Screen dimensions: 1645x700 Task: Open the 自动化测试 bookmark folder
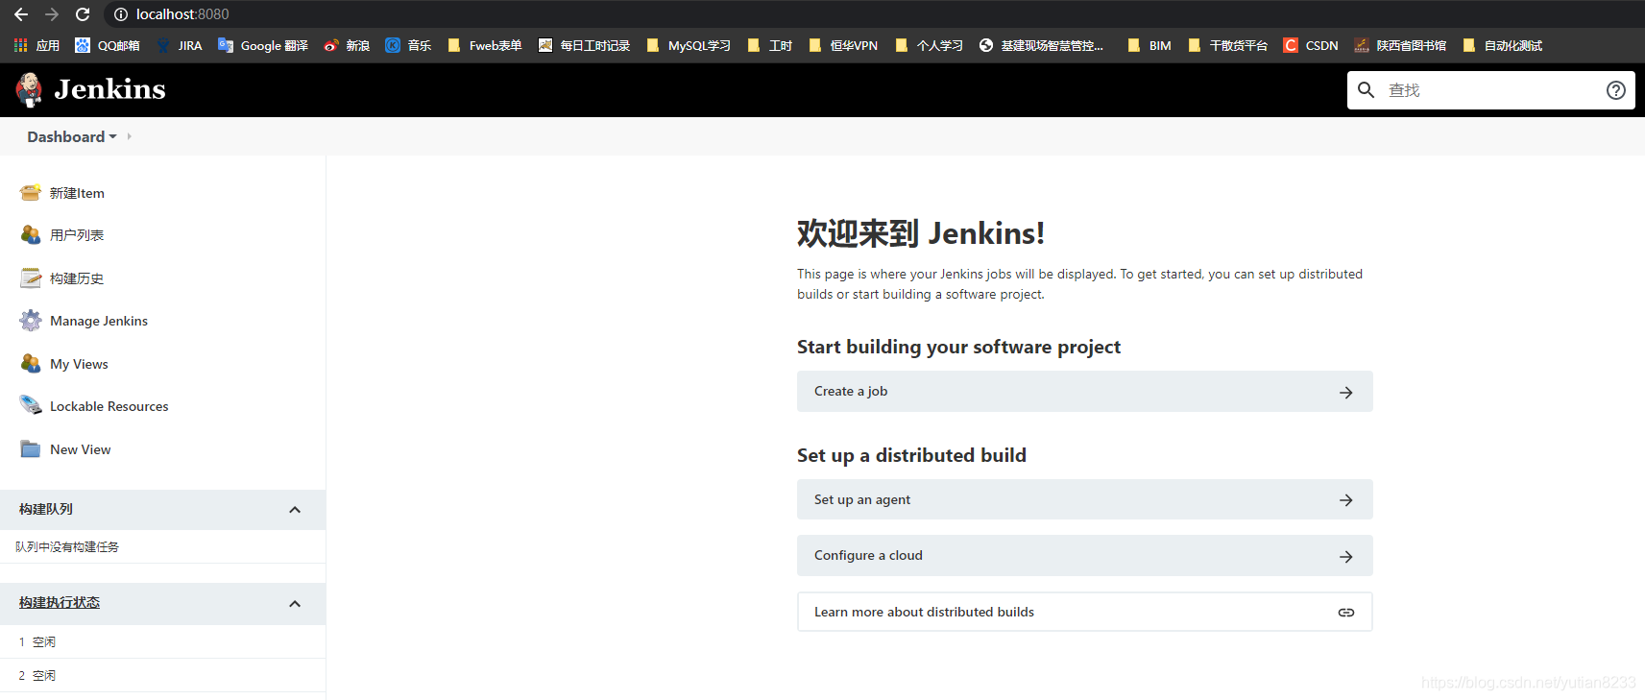click(1503, 45)
